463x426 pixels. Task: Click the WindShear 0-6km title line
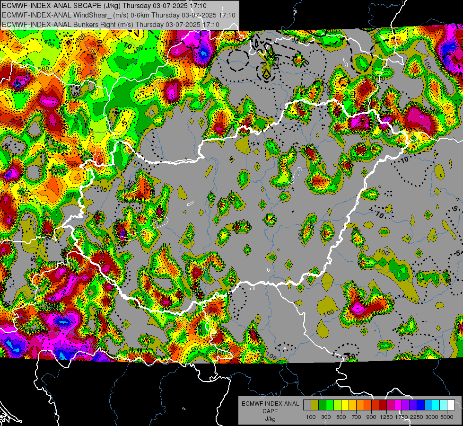(118, 15)
